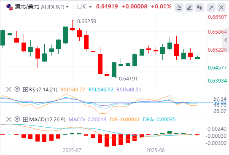Open the AUDUSD symbol dropdown
The height and width of the screenshot is (155, 229).
tap(67, 7)
